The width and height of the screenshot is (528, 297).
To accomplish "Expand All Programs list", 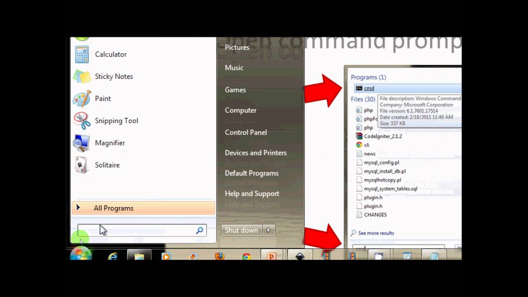I will [x=143, y=208].
